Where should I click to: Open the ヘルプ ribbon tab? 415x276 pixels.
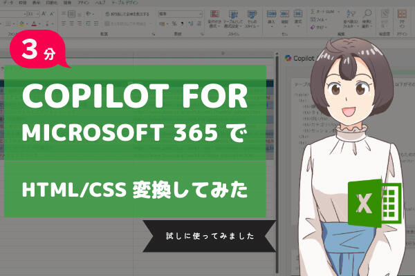pos(100,3)
